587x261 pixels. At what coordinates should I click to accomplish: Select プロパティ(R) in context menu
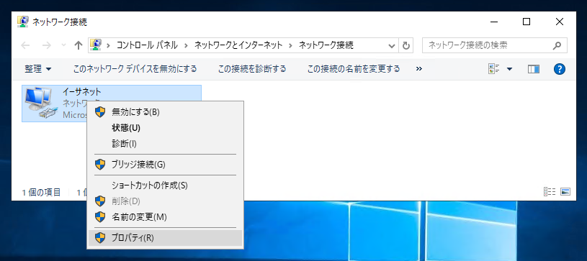click(165, 238)
